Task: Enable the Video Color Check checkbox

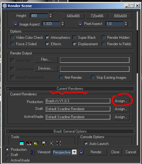Action: click(12, 38)
